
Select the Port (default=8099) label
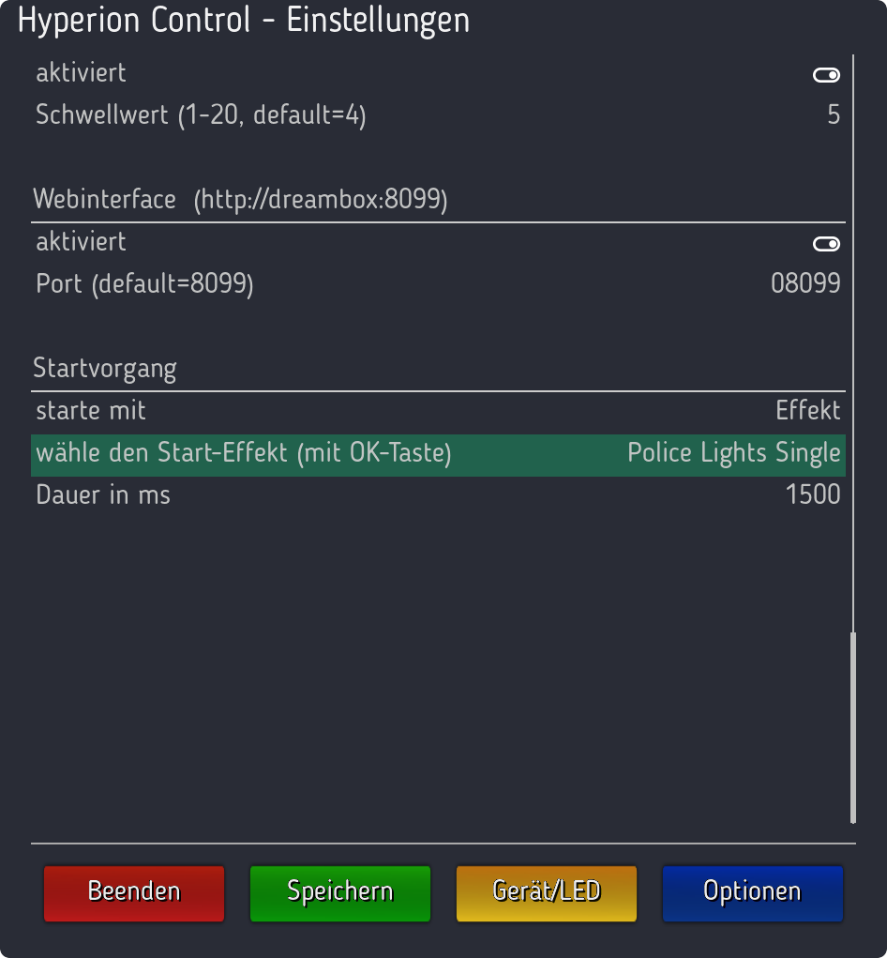point(144,284)
